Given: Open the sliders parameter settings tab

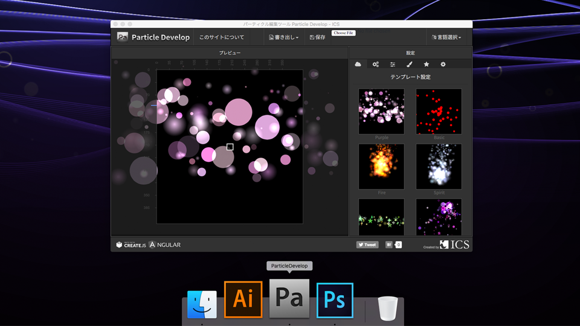Looking at the screenshot, I should (x=392, y=64).
